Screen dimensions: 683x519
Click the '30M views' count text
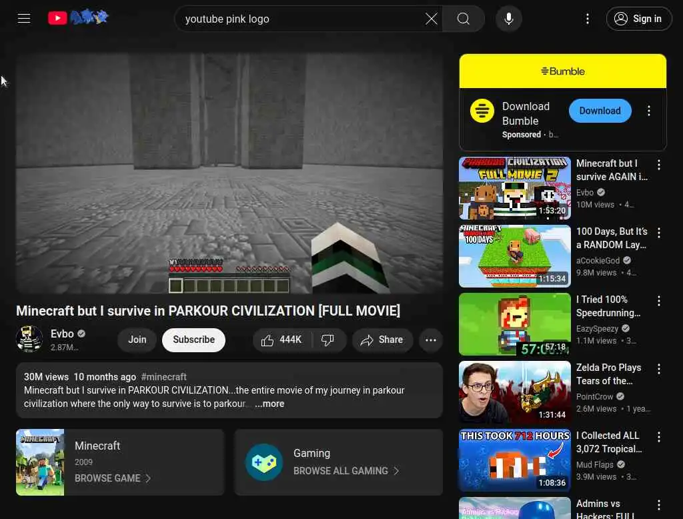(46, 377)
